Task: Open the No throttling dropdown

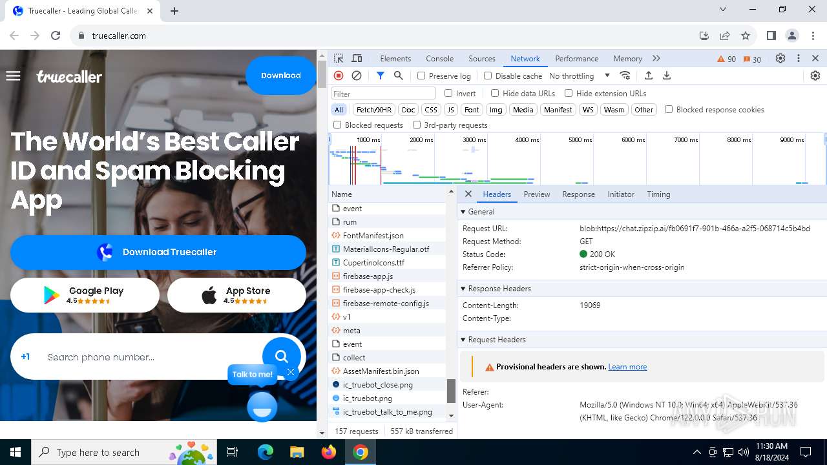Action: click(580, 76)
